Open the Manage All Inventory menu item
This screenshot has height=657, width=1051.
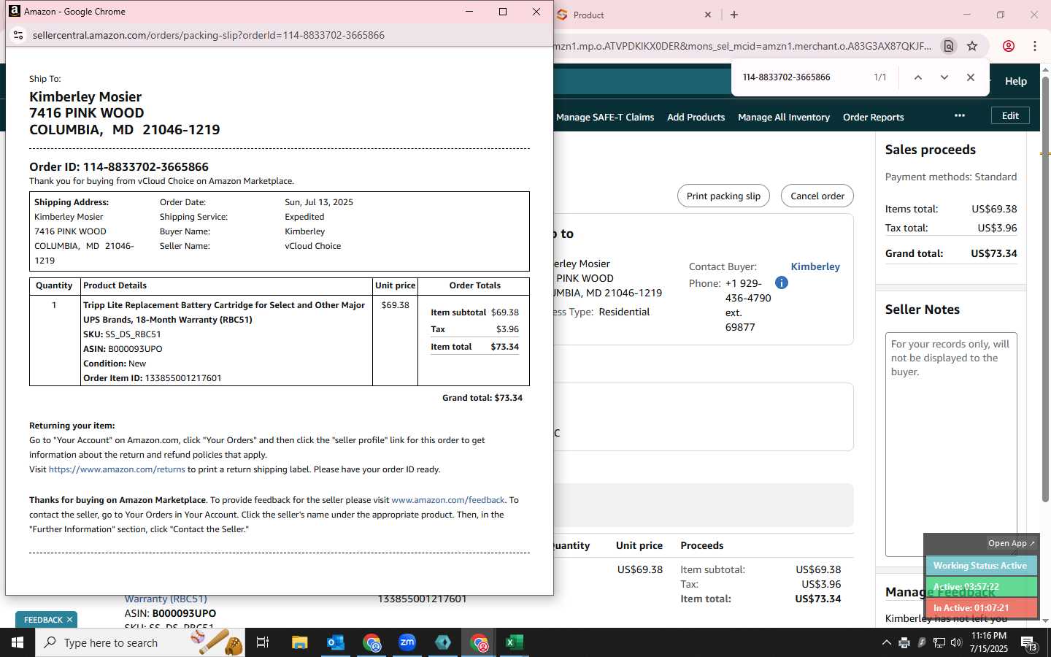784,117
